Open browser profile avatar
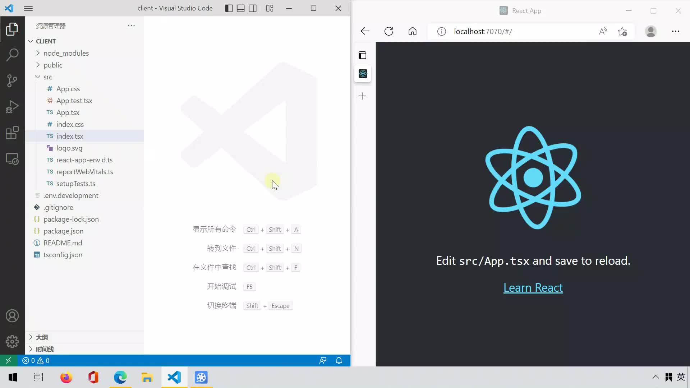This screenshot has width=690, height=388. click(x=650, y=32)
